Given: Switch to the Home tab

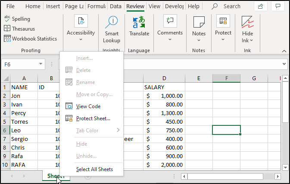Looking at the screenshot, I should [33, 6].
